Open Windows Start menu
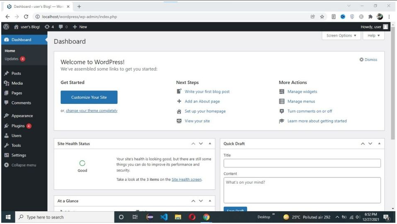Image resolution: width=397 pixels, height=224 pixels. click(8, 217)
